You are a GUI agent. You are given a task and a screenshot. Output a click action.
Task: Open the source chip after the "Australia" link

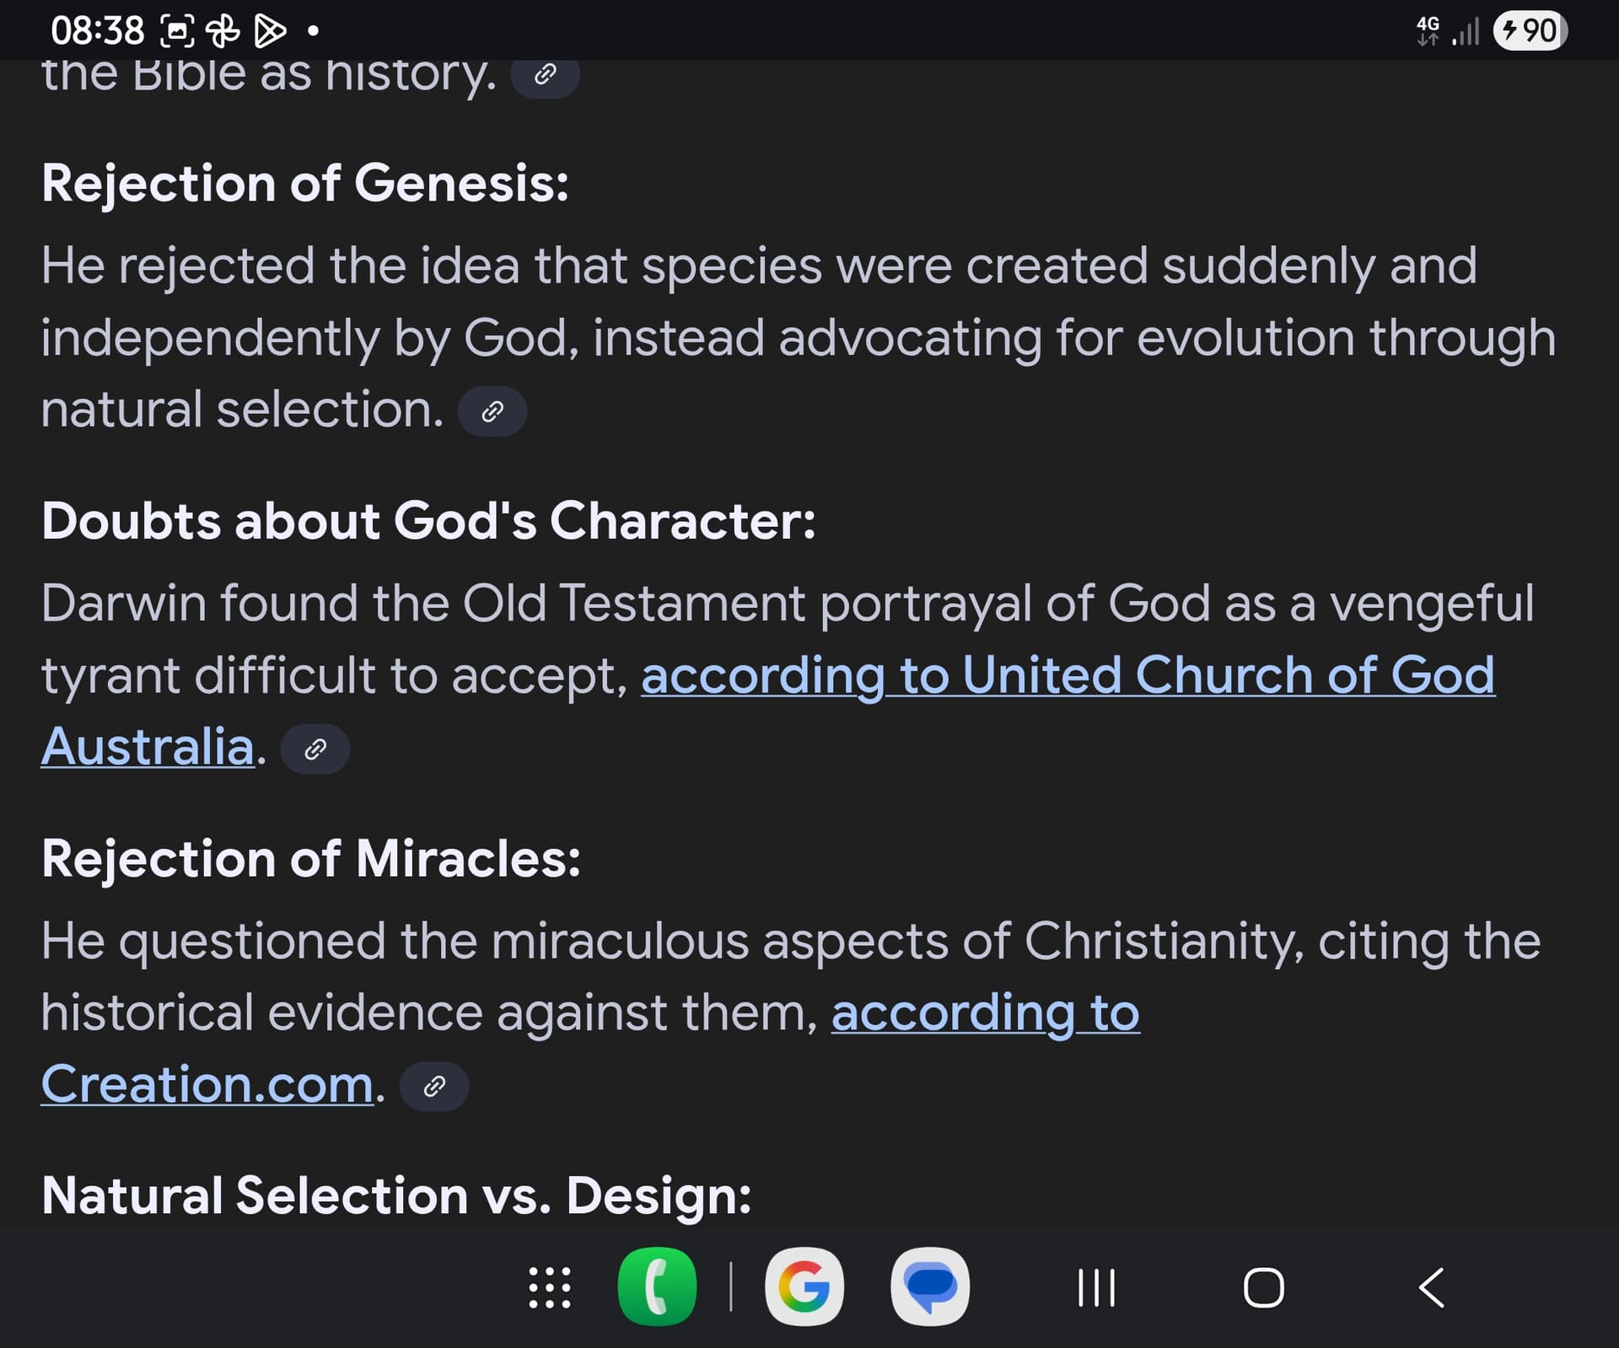pyautogui.click(x=315, y=749)
